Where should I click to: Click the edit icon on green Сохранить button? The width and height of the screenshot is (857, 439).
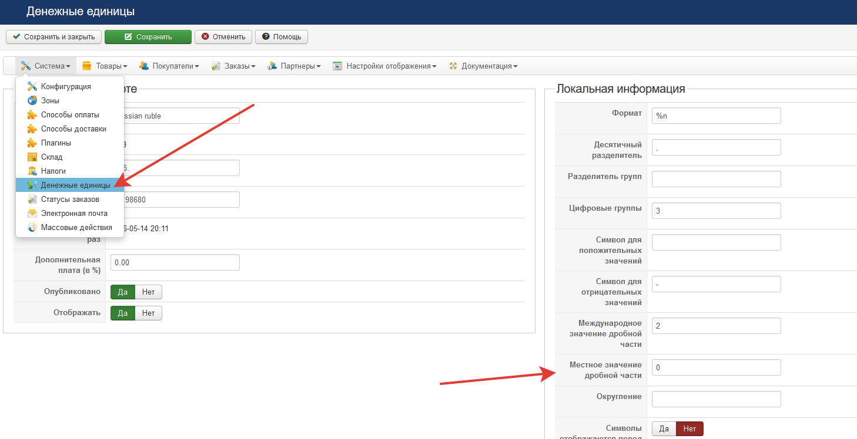tap(128, 36)
